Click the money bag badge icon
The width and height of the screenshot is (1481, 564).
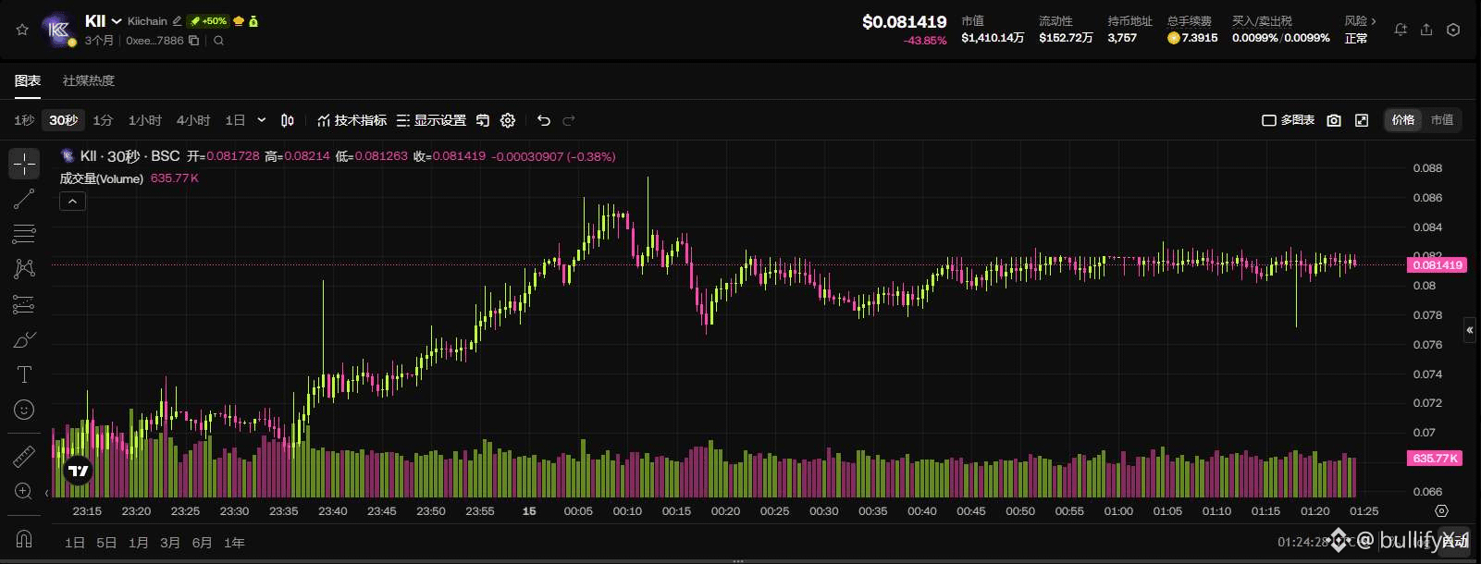click(x=253, y=20)
